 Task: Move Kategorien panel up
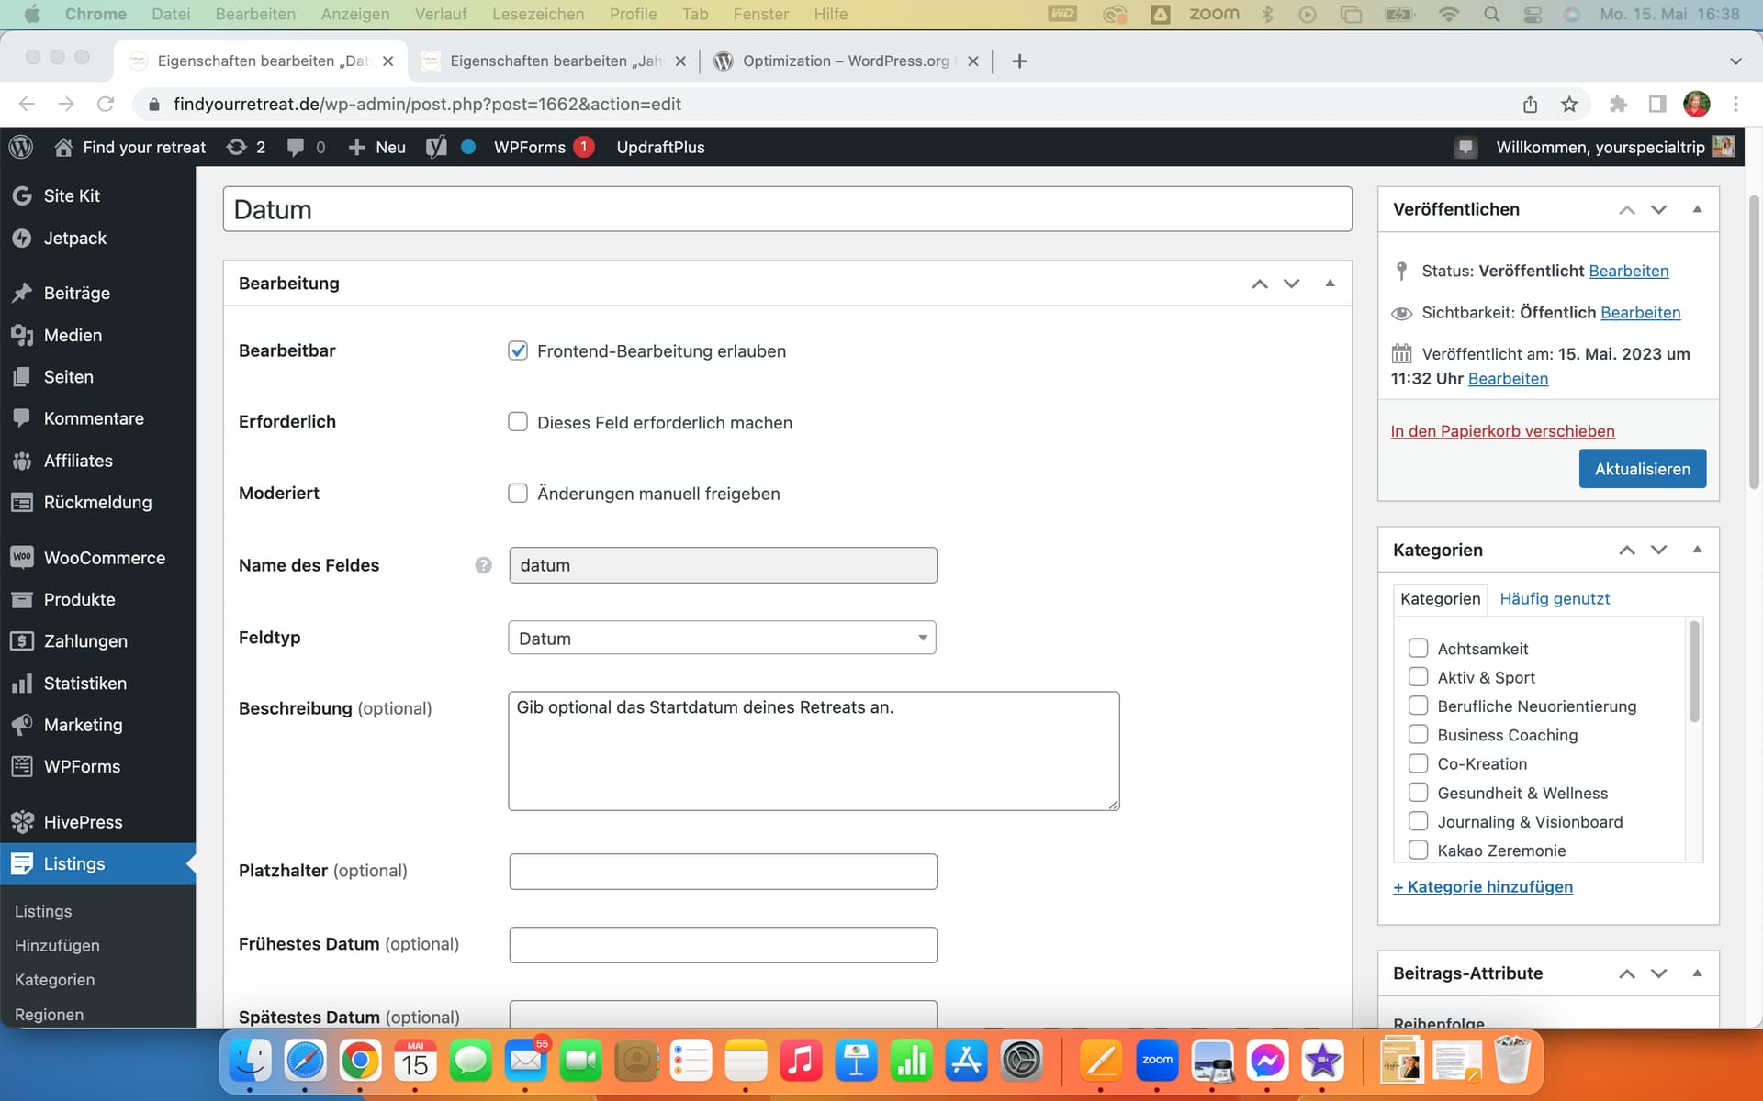1627,550
